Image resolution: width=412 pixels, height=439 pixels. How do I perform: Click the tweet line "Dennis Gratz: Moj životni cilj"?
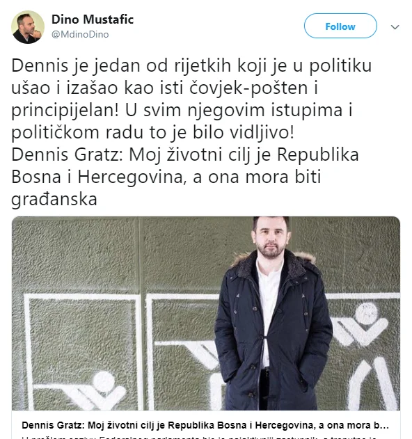[x=185, y=155]
